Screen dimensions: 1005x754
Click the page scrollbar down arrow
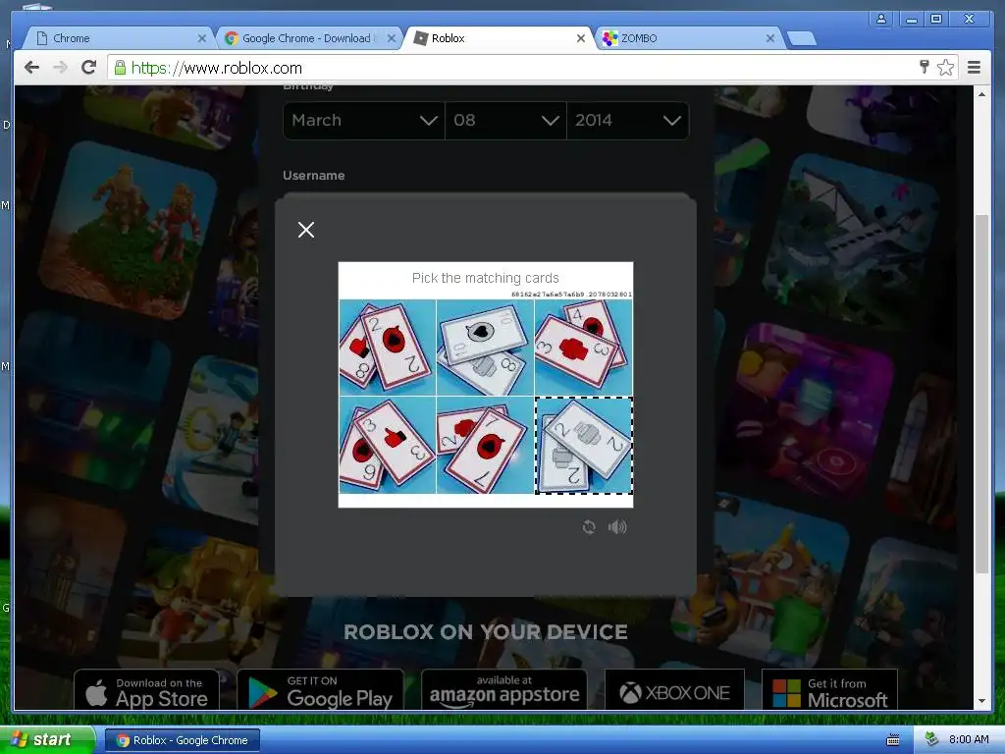(x=981, y=702)
